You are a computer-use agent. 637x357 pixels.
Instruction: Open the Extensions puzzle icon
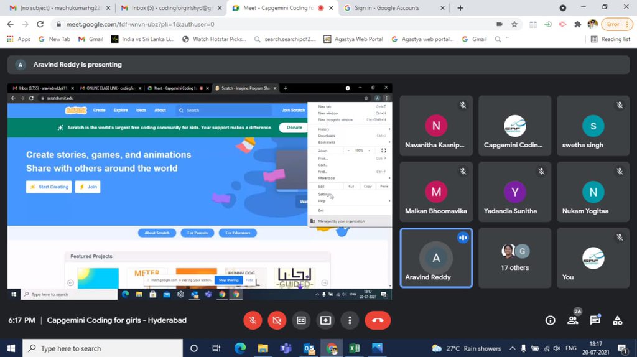577,24
